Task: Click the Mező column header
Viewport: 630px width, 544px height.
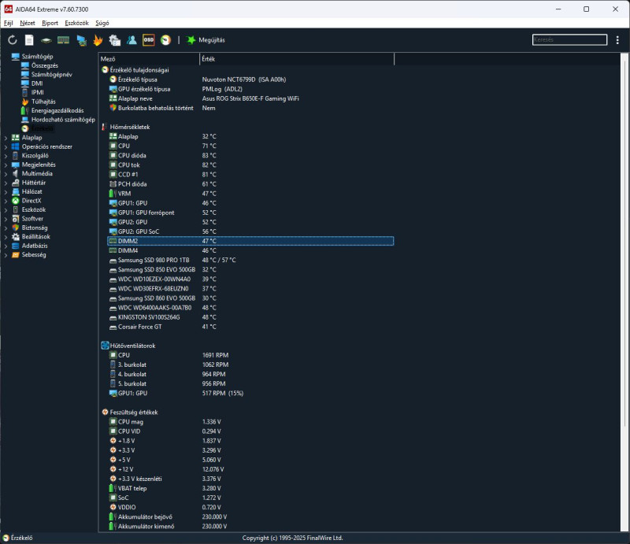Action: pos(149,59)
